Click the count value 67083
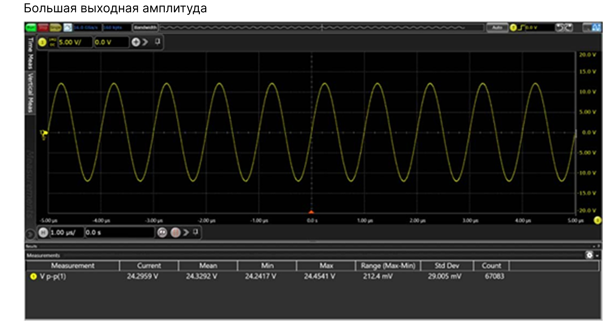 [x=494, y=276]
